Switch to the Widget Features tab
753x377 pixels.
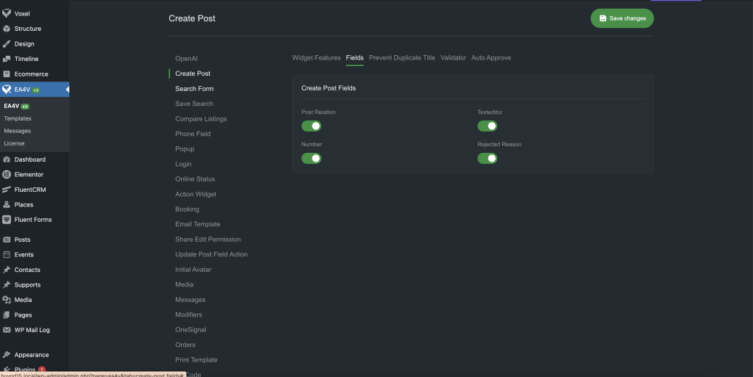[x=316, y=58]
